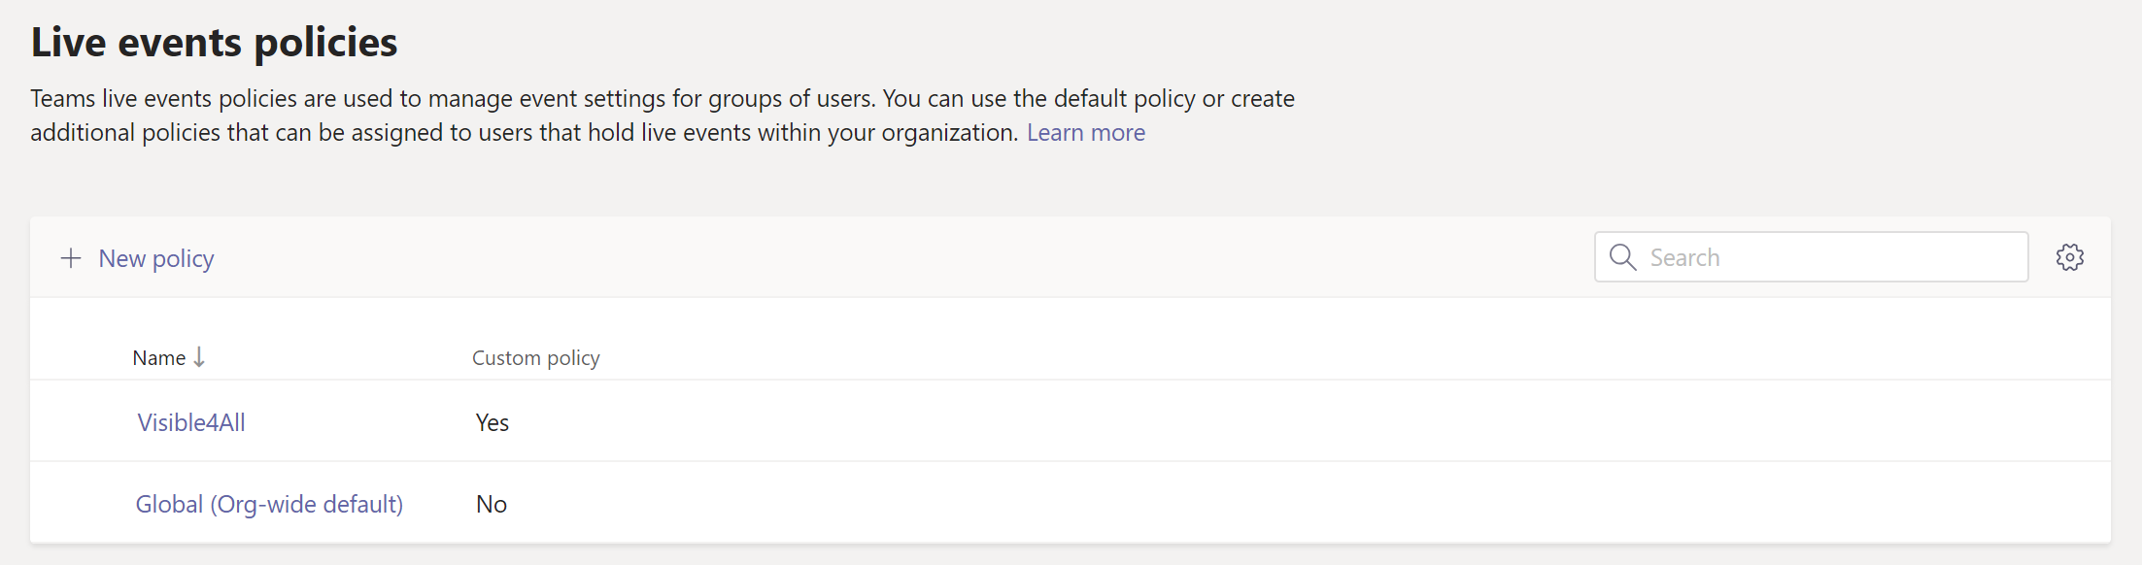Screen dimensions: 2142x565
Task: Open the Global (Org-wide default) policy
Action: point(269,504)
